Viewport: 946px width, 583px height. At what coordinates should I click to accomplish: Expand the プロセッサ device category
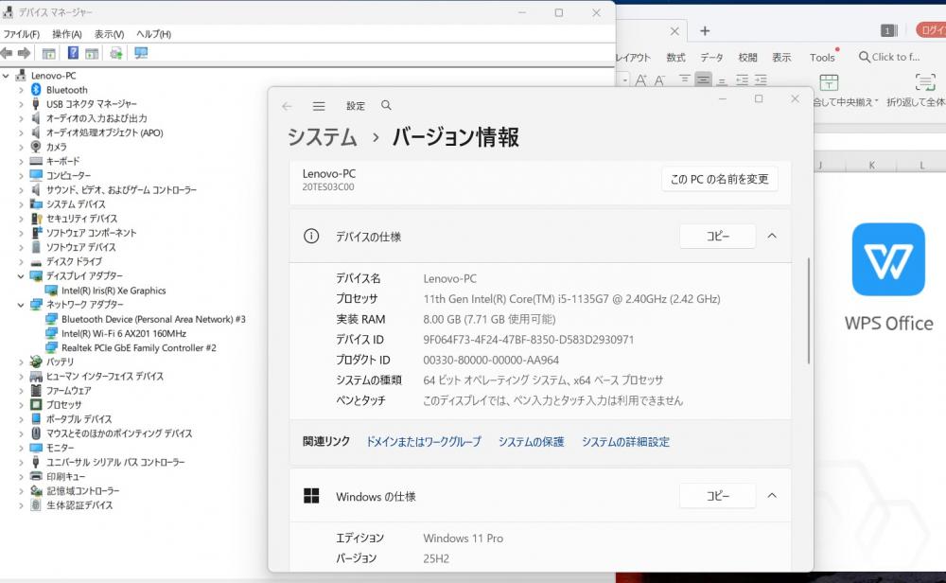click(22, 405)
